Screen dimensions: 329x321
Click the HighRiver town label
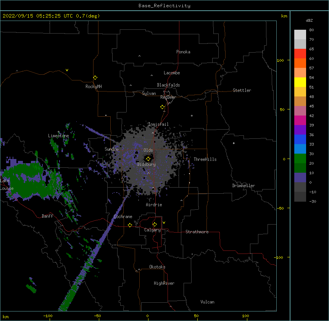tap(164, 283)
